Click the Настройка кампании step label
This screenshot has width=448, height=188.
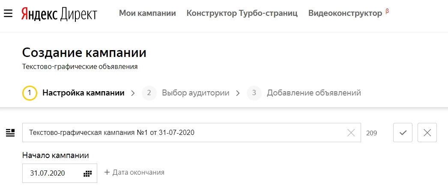pos(84,93)
